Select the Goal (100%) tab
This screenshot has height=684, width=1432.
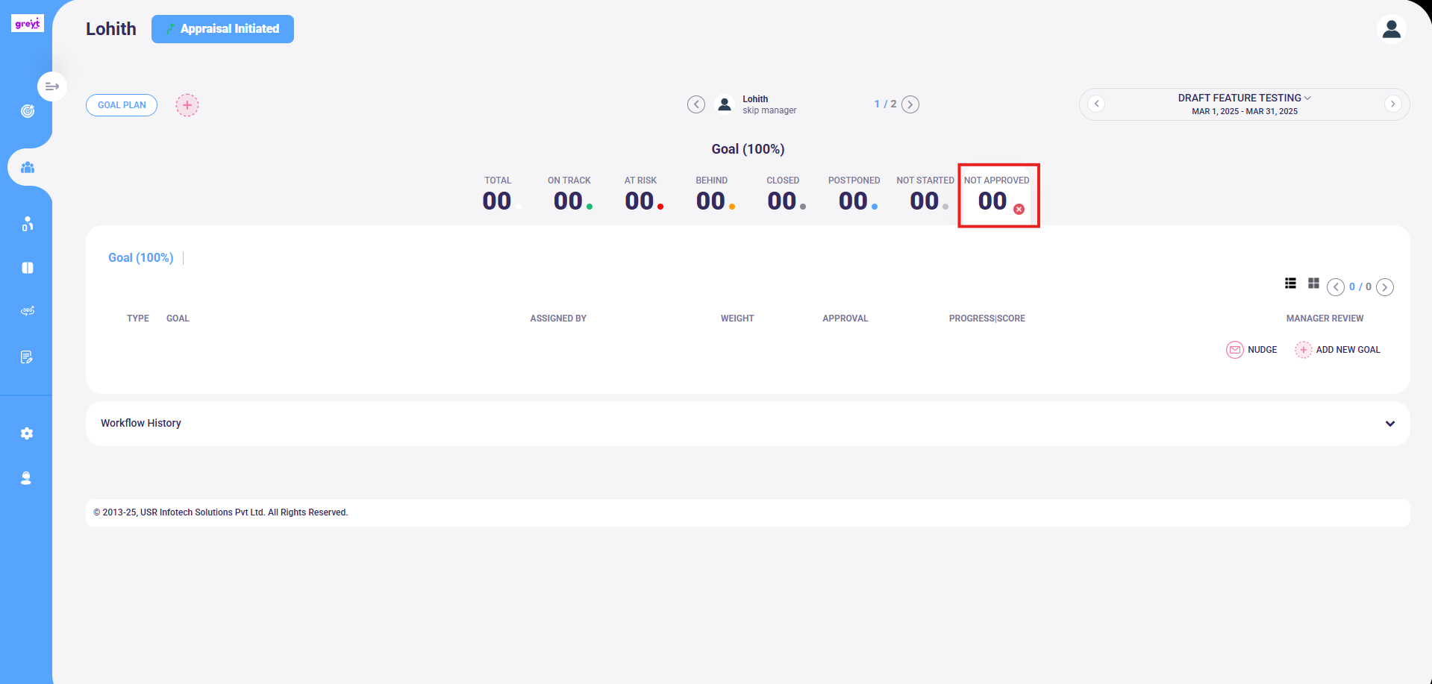(x=141, y=257)
